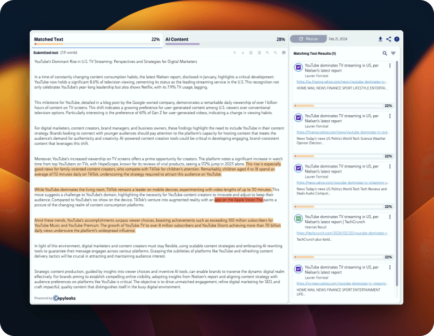The image size is (434, 336).
Task: Open the au.finance.yahoo.com result link
Action: (343, 82)
